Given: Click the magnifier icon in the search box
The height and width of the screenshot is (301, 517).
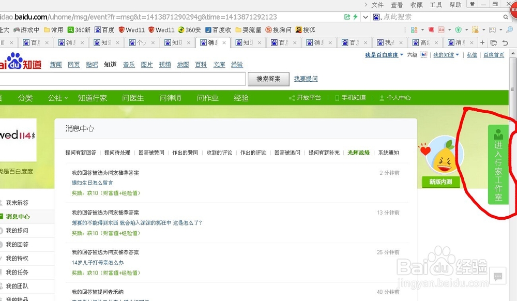Looking at the screenshot, I should pyautogui.click(x=506, y=17).
